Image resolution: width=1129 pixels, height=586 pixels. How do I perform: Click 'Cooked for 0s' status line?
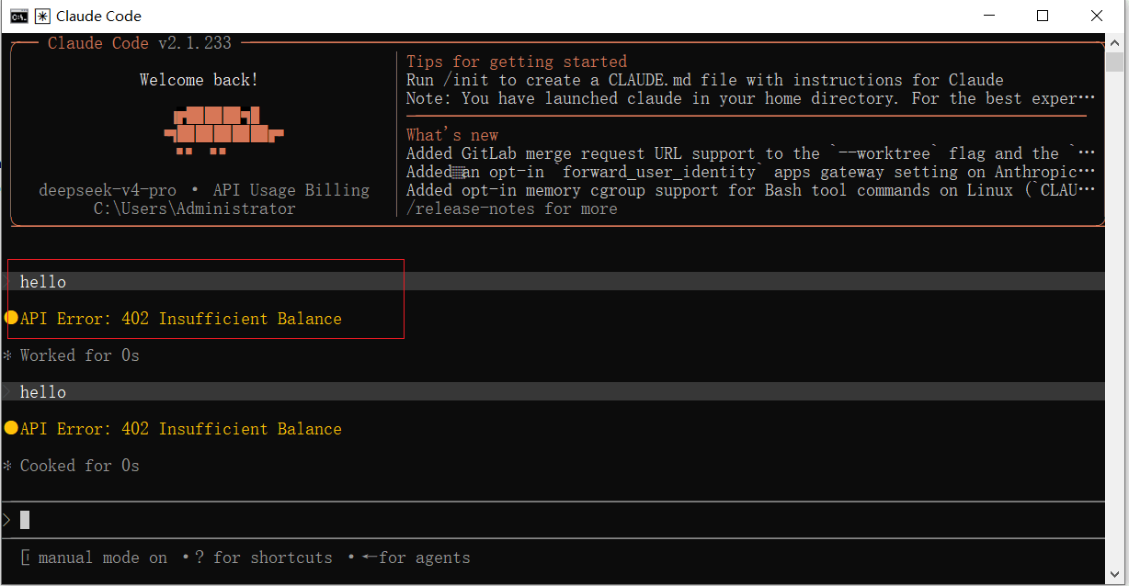point(80,466)
